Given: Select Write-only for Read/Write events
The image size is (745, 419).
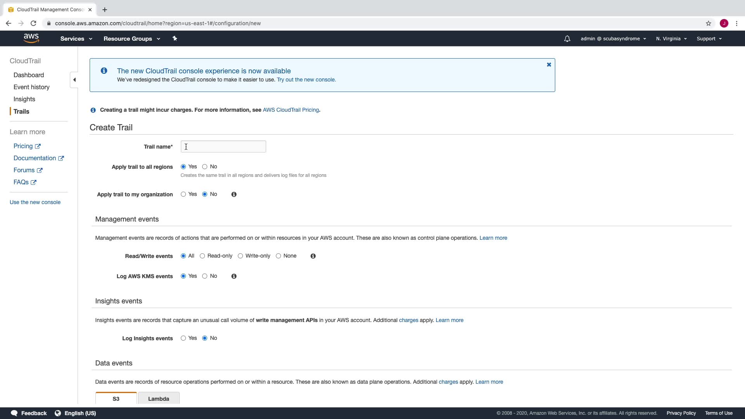Looking at the screenshot, I should [x=241, y=256].
